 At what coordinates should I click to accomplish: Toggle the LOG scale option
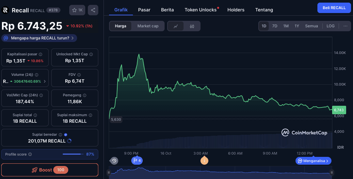pos(330,26)
